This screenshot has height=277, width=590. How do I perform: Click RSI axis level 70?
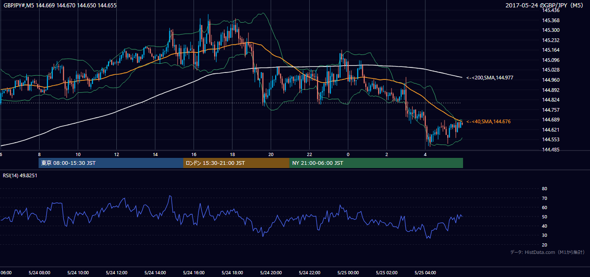544,198
